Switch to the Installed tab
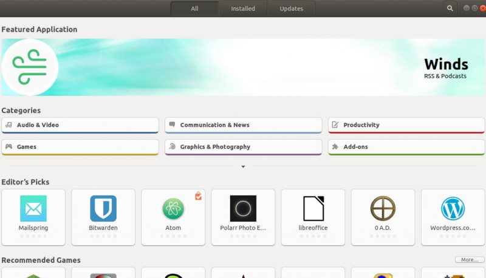 coord(243,8)
